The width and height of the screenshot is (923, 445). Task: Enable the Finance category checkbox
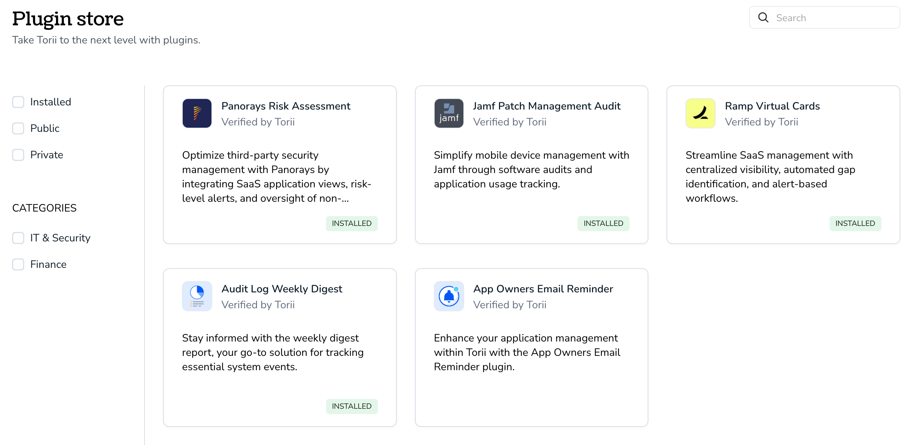click(18, 264)
